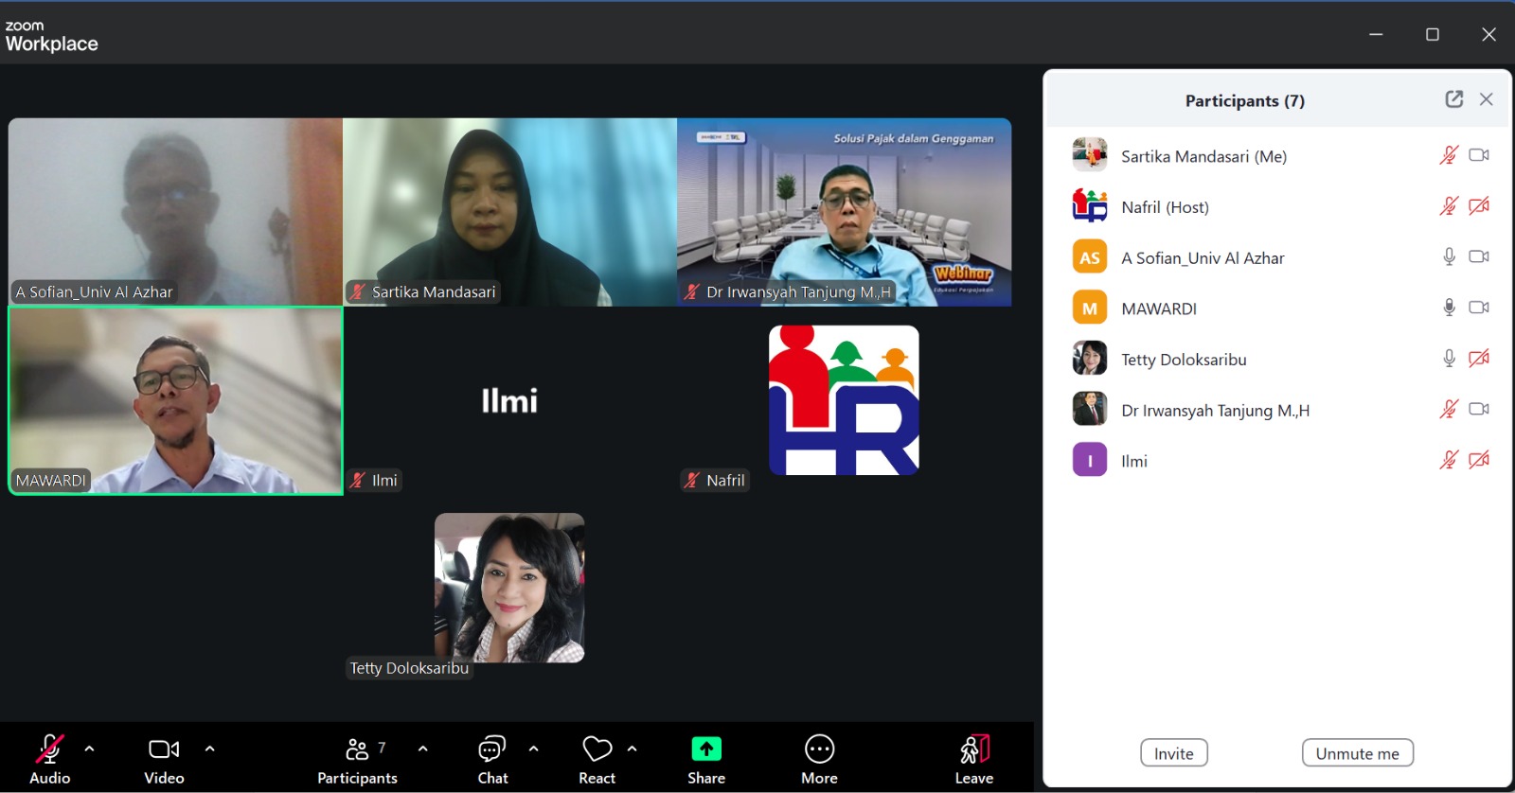1515x793 pixels.
Task: Maximize the Zoom Workplace window
Action: pos(1433,34)
